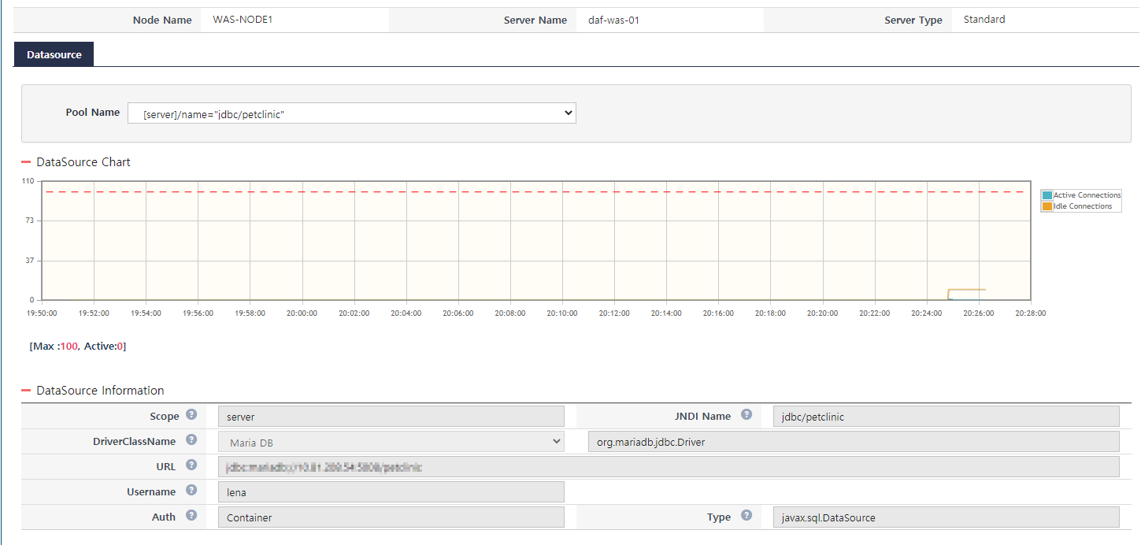Open help for the Auth field
The height and width of the screenshot is (545, 1141).
pyautogui.click(x=191, y=517)
